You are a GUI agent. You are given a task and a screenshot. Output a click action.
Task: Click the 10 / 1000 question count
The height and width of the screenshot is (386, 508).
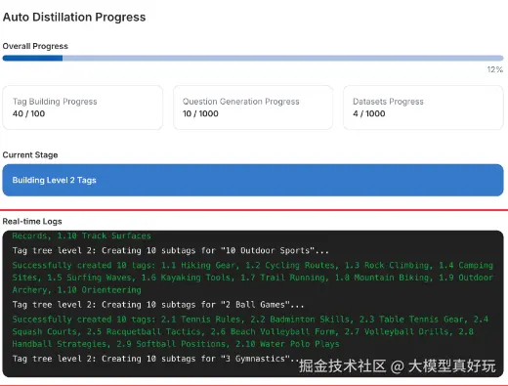[200, 113]
